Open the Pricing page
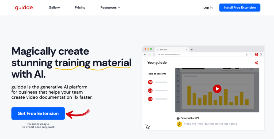Screen dimensions: 274x139 click(x=80, y=8)
